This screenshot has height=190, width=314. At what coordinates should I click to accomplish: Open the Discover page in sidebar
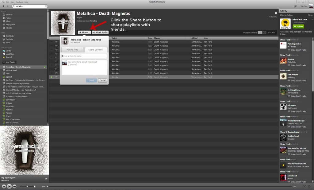9,14
